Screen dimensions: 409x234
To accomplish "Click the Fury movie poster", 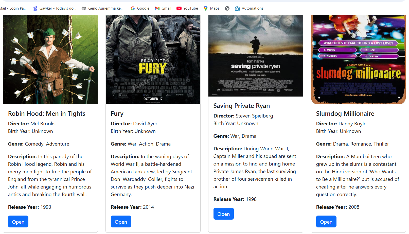I will point(153,59).
